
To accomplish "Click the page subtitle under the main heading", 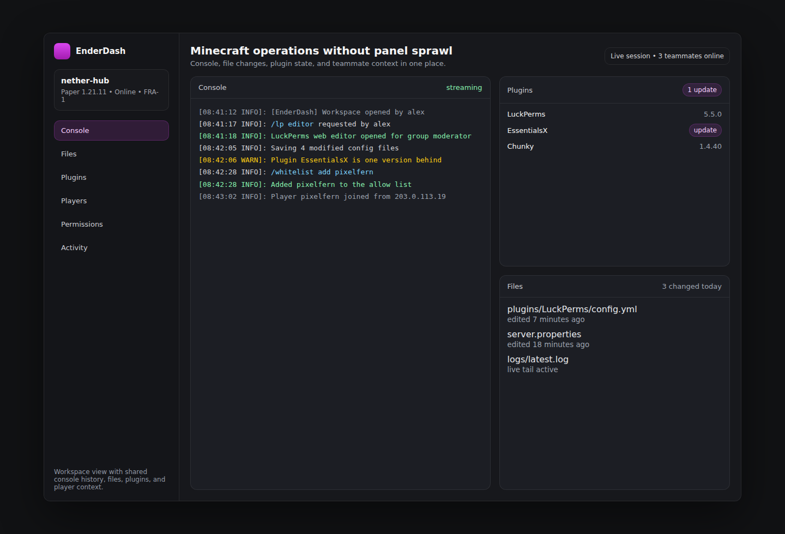I will (x=318, y=64).
